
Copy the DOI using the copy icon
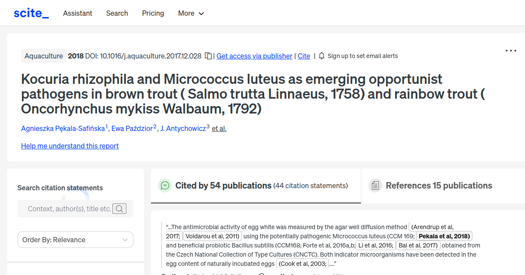tap(209, 56)
